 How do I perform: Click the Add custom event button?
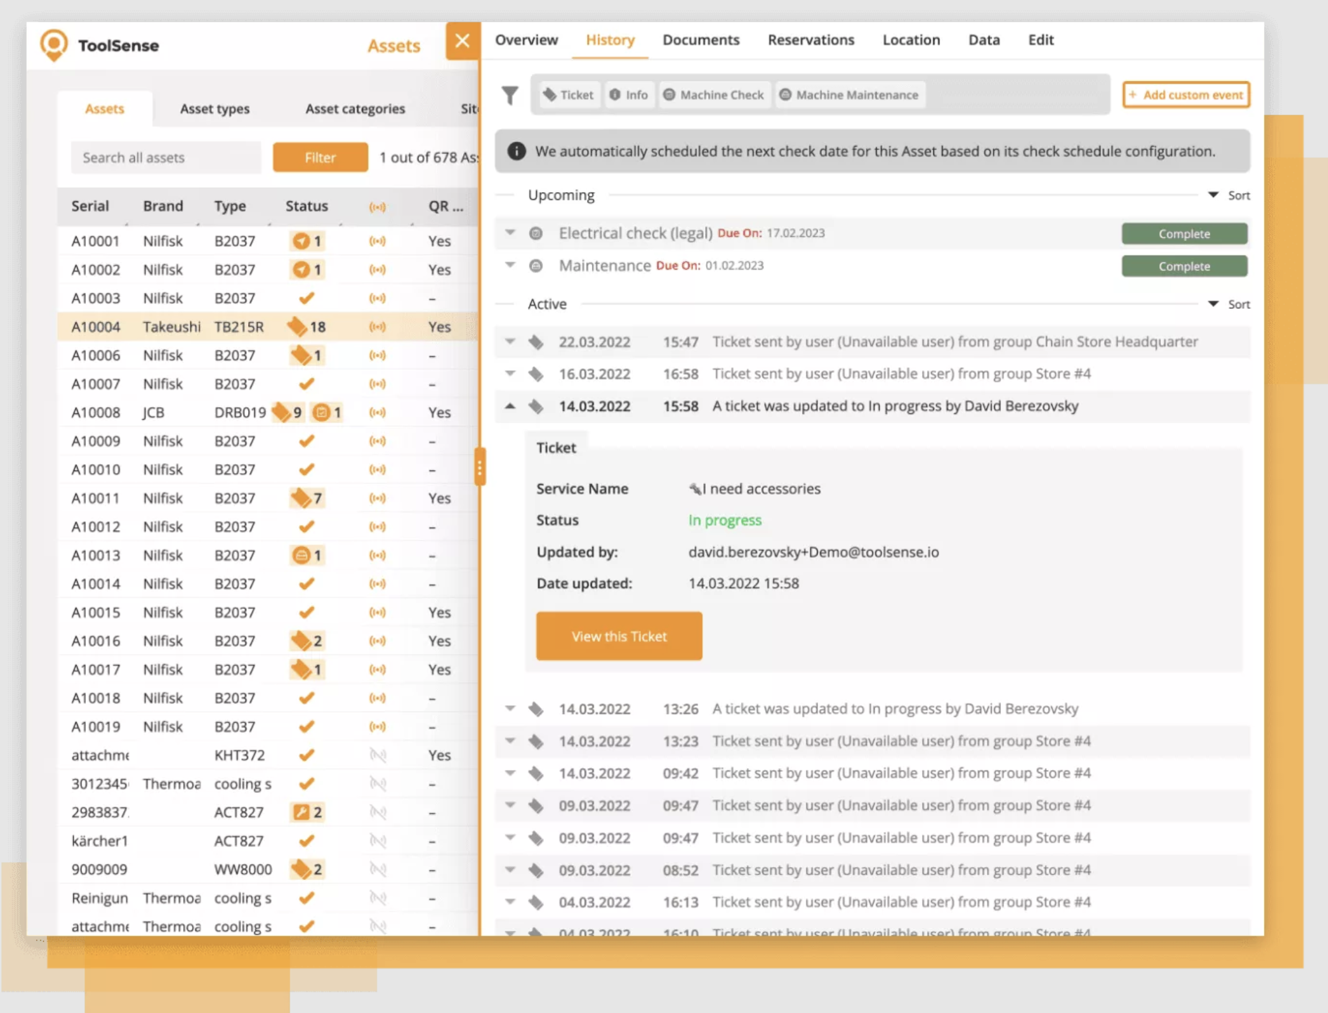1185,94
